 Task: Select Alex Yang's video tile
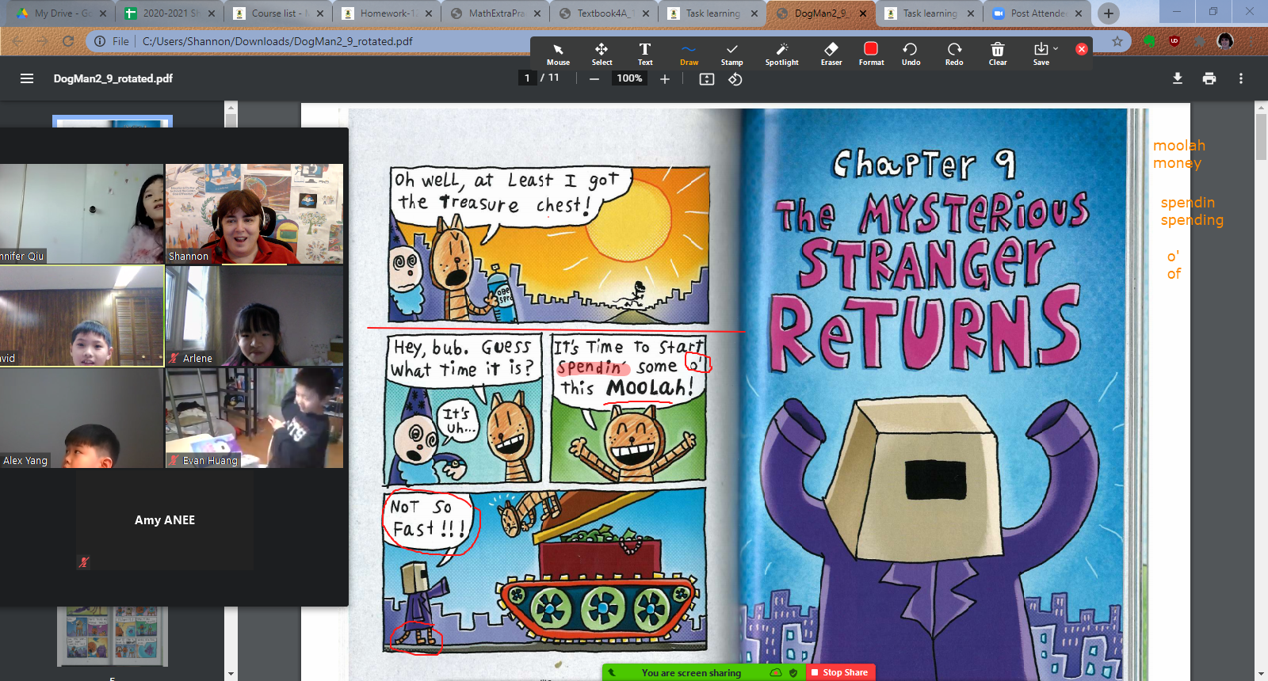[81, 418]
